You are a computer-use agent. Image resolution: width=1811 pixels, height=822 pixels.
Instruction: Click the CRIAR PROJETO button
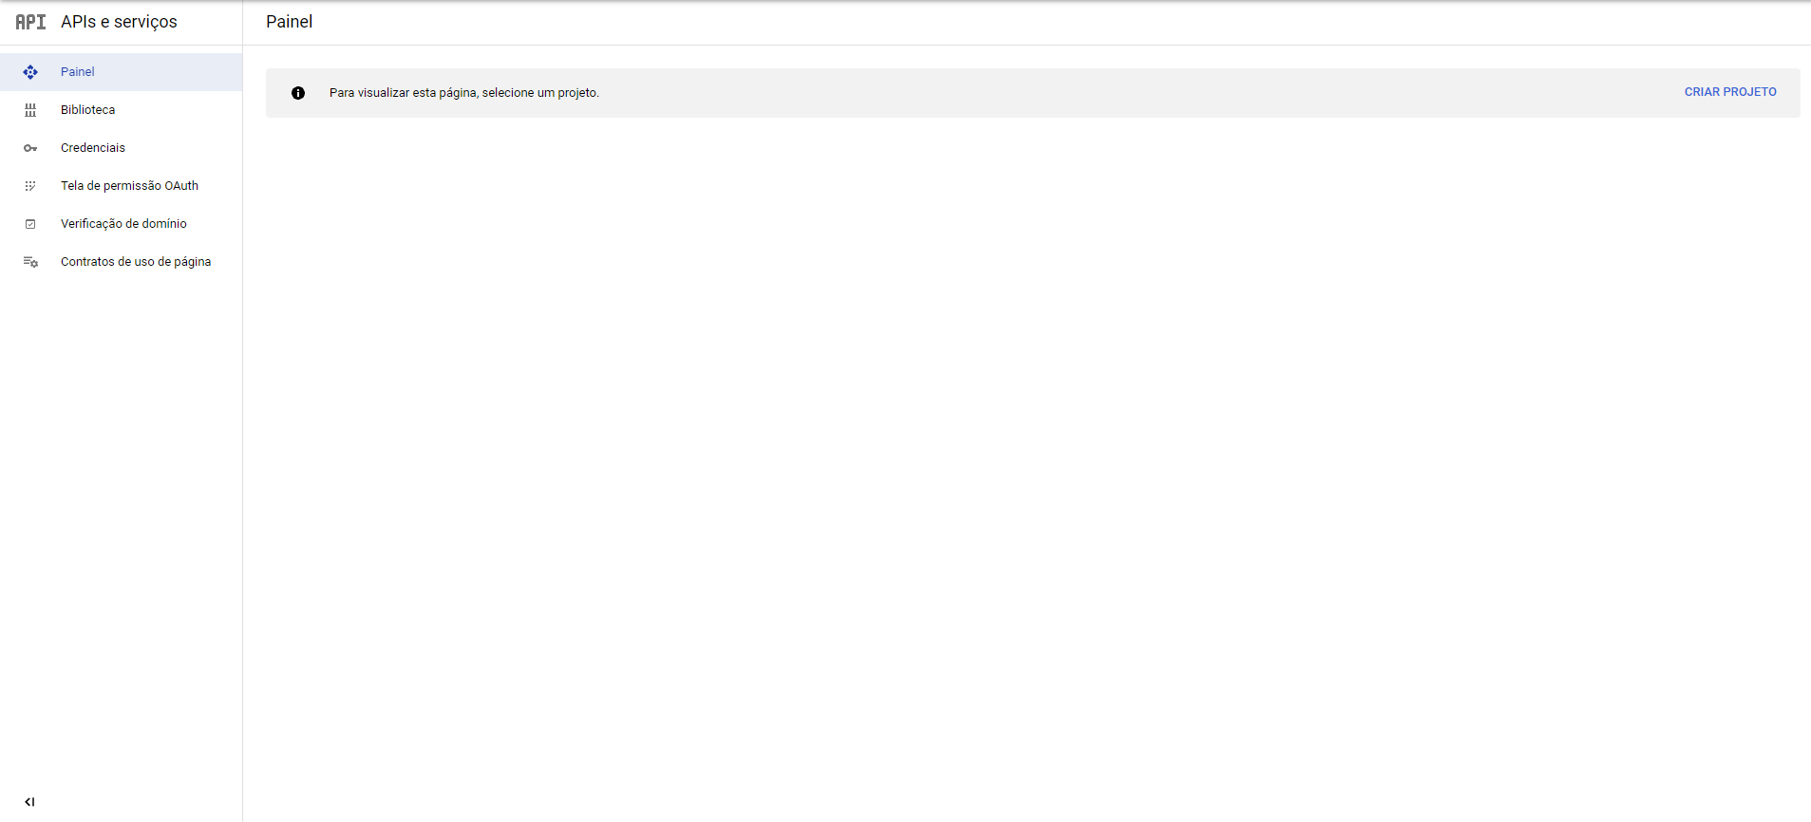(1730, 92)
